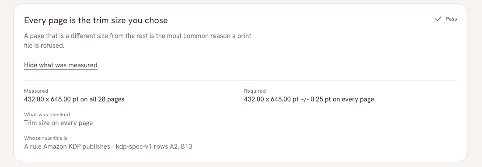
Task: Click the first line of the description paragraph
Action: click(x=138, y=36)
